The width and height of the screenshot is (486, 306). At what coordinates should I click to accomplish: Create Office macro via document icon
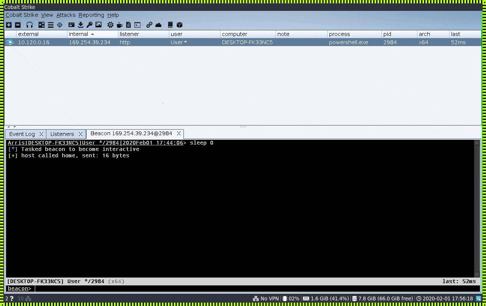pos(128,25)
